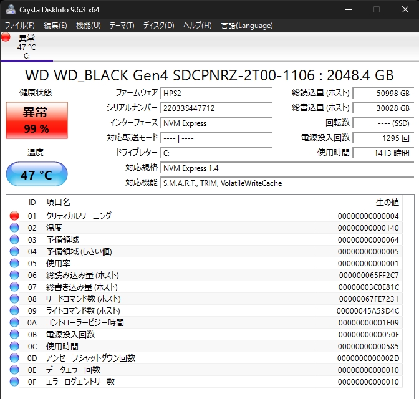Minimize the CrystalDiskInfo window
Screen dimensions: 419x399
point(348,9)
